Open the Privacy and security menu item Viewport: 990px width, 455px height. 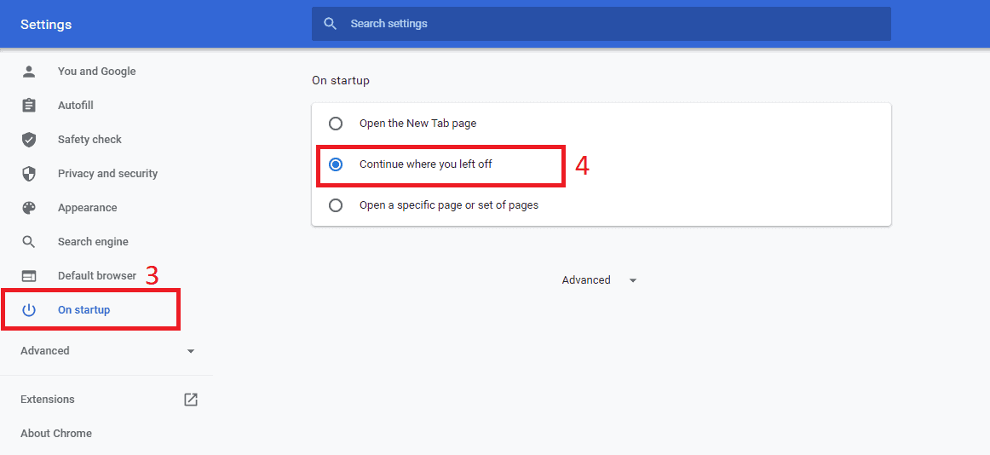coord(107,174)
